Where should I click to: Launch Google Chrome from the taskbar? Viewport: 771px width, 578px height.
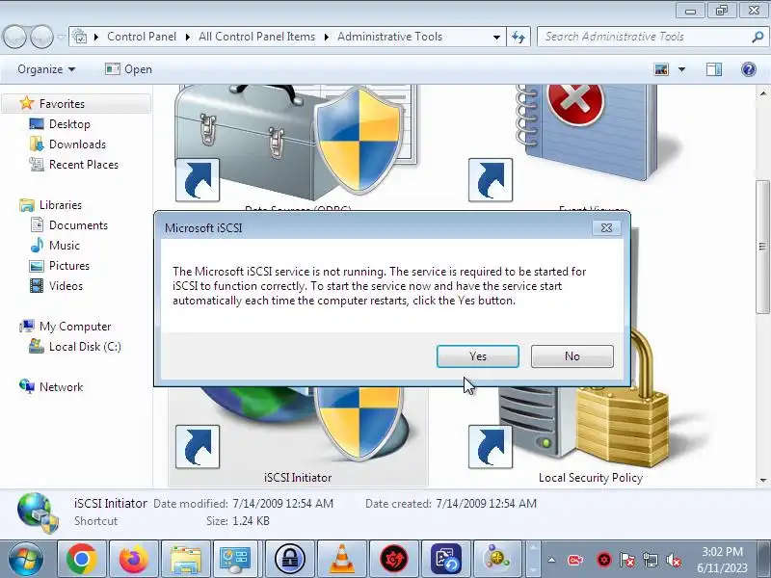pyautogui.click(x=82, y=559)
